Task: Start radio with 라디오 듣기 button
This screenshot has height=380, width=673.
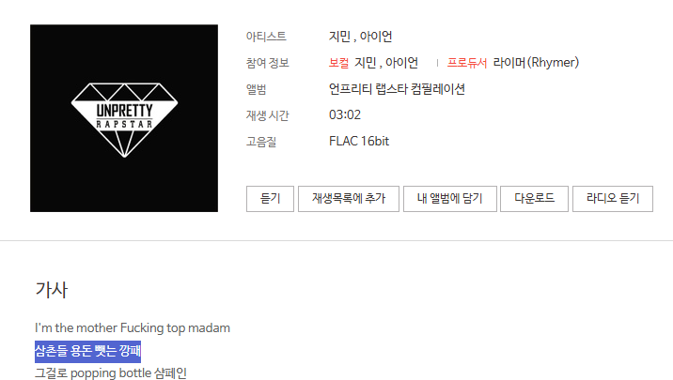Action: (613, 199)
